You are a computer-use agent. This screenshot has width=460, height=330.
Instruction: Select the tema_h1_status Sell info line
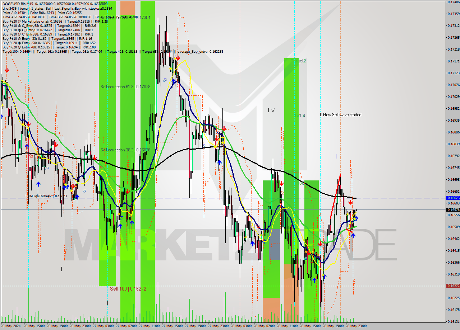pos(57,8)
